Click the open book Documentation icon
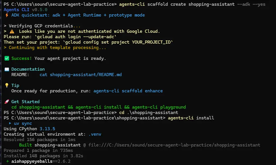Image resolution: width=276 pixels, height=165 pixels. click(x=7, y=69)
